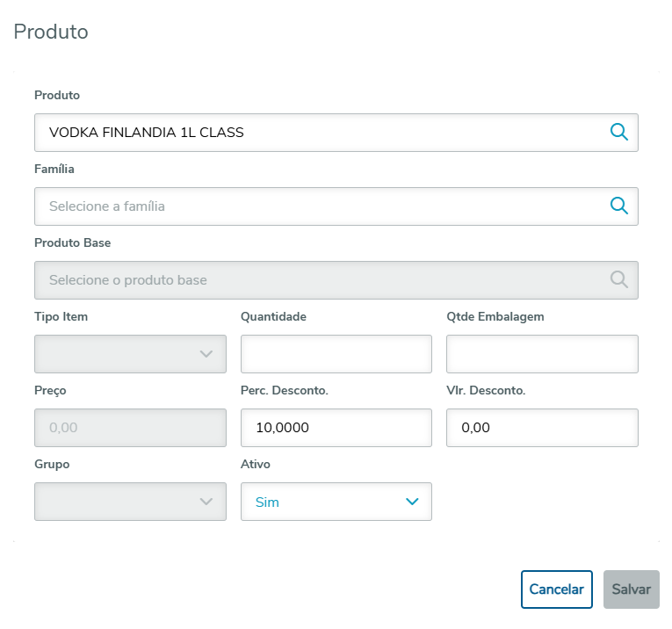Click the Família field label
Viewport: 672px width, 629px height.
[54, 169]
